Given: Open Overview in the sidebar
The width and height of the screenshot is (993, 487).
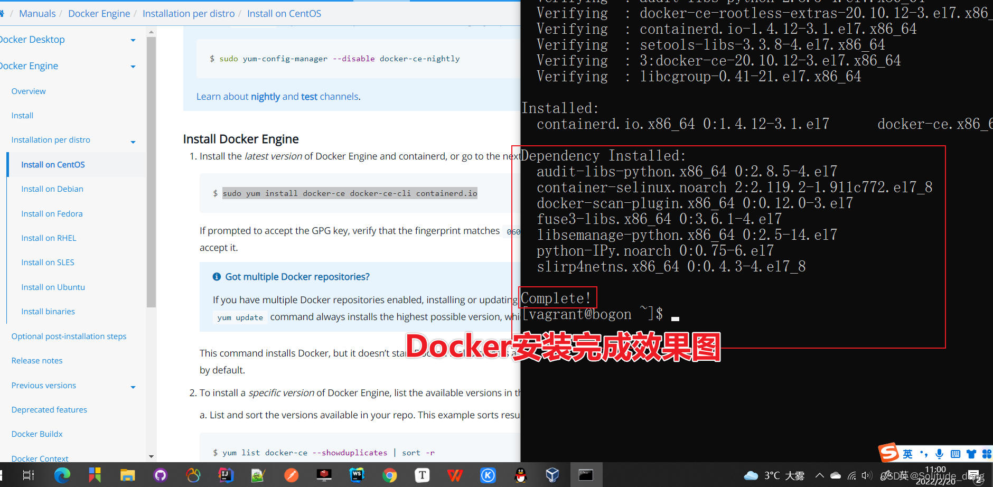Looking at the screenshot, I should point(29,91).
